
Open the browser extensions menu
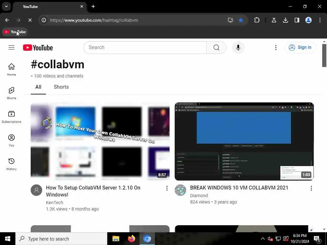coord(257,20)
